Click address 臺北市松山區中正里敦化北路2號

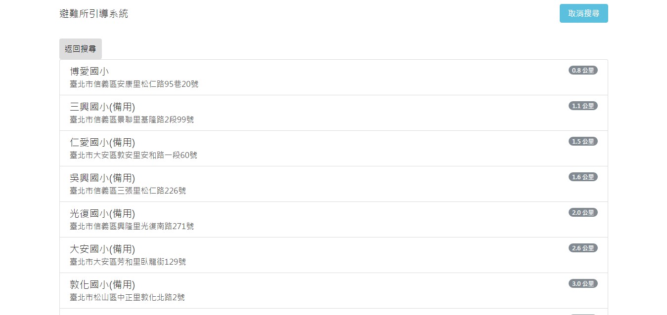click(x=128, y=297)
